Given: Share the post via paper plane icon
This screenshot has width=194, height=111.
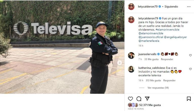Looking at the screenshot, I should (147, 99).
